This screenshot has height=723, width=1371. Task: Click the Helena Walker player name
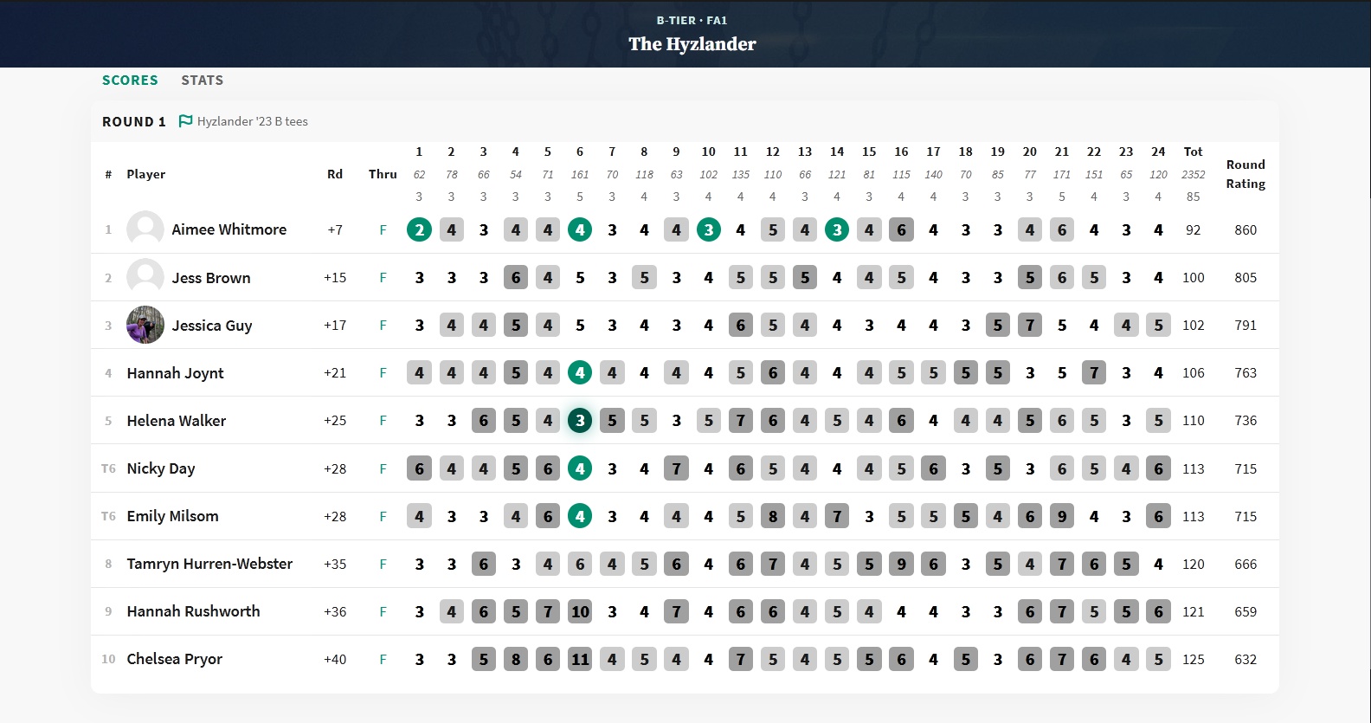176,421
